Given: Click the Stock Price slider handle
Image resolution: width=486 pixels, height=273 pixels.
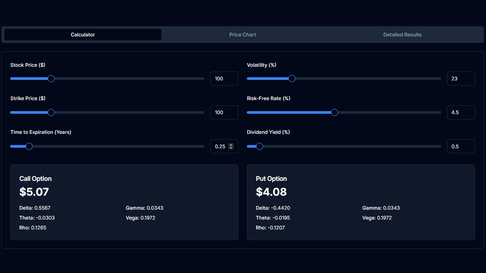Looking at the screenshot, I should pyautogui.click(x=51, y=78).
